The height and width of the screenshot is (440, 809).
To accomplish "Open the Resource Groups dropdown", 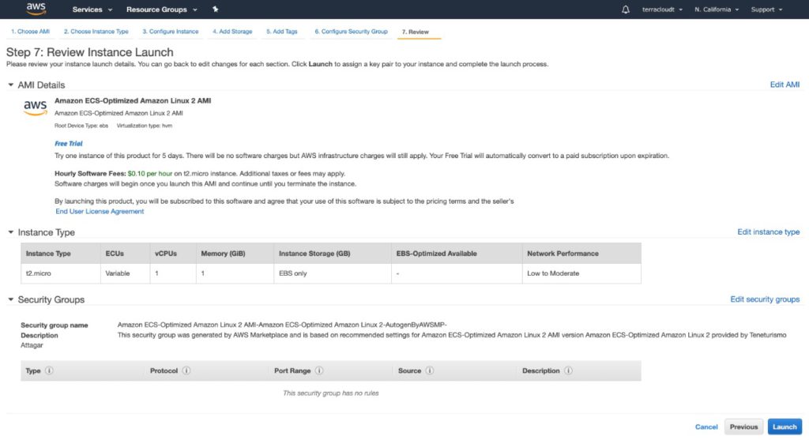I will (x=161, y=9).
